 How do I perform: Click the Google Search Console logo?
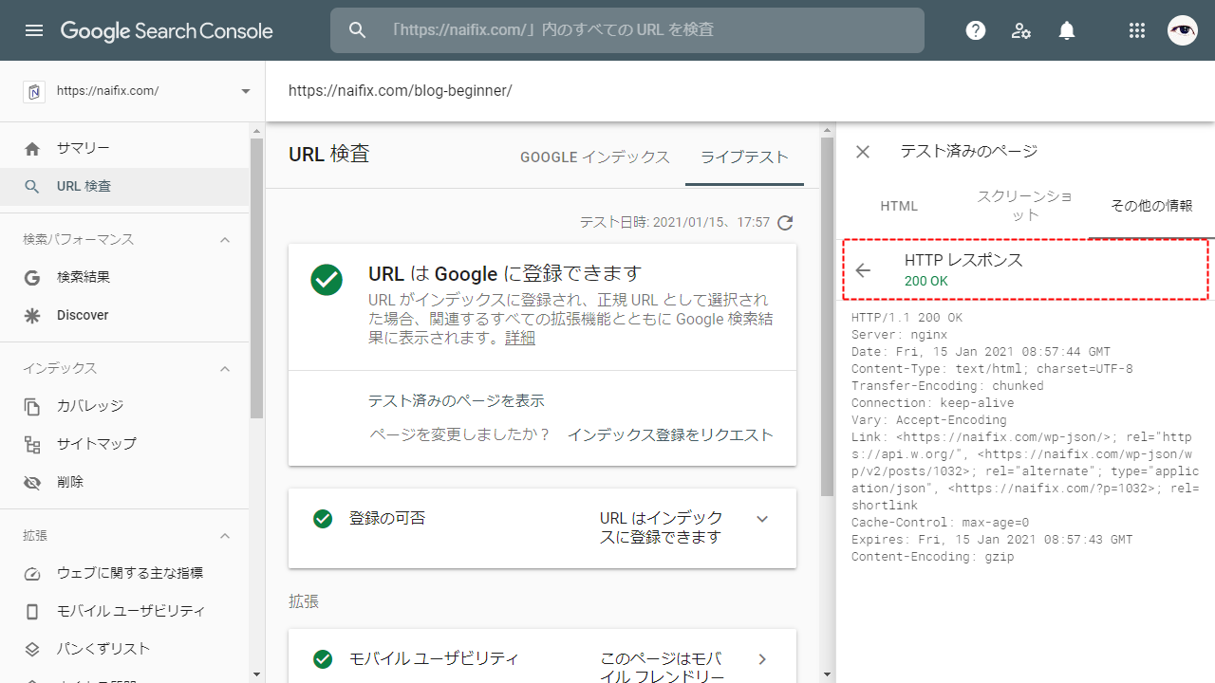tap(167, 30)
